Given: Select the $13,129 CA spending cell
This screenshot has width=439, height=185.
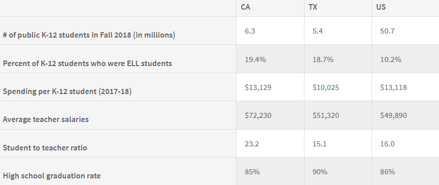Looking at the screenshot, I should click(258, 87).
